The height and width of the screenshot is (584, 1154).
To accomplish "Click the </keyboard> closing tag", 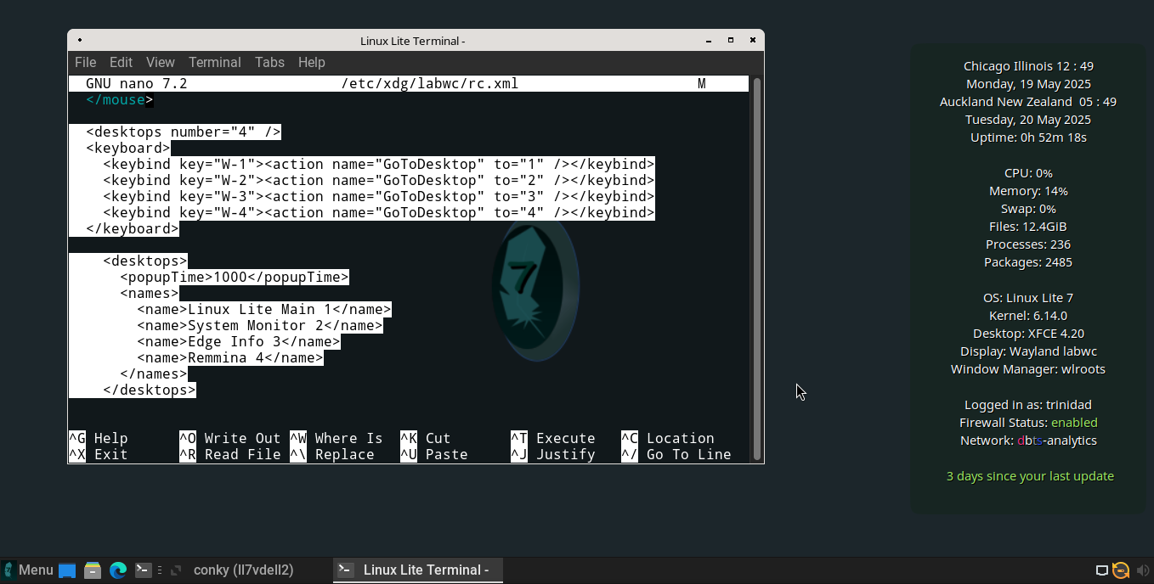I will pos(133,228).
